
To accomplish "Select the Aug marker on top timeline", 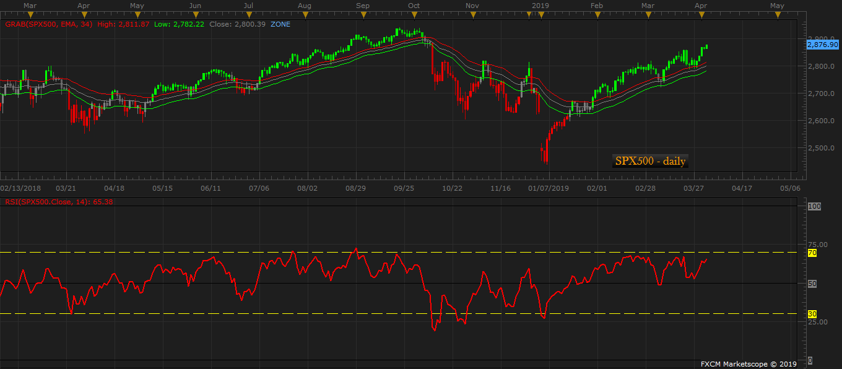I will (x=304, y=15).
